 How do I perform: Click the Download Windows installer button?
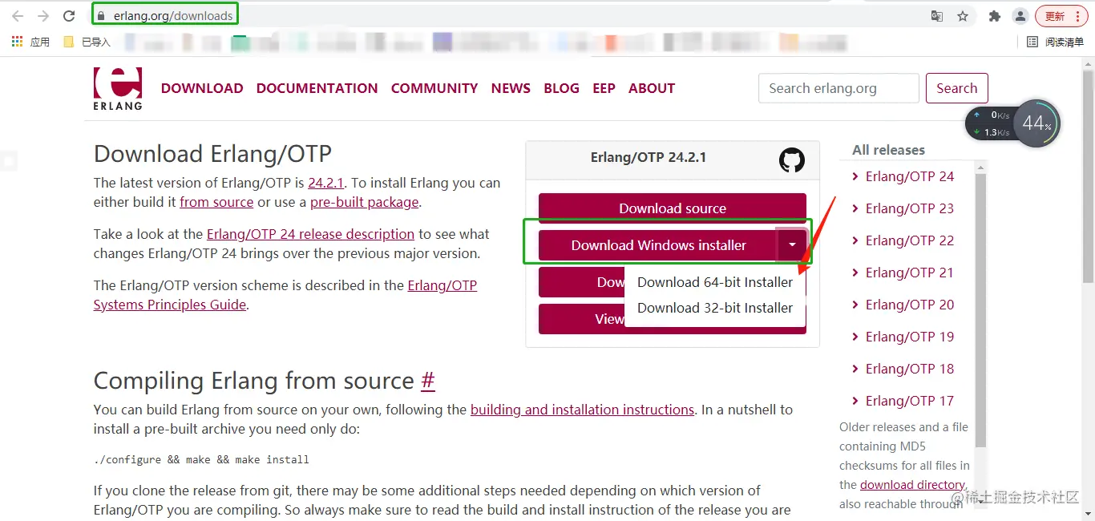tap(658, 245)
